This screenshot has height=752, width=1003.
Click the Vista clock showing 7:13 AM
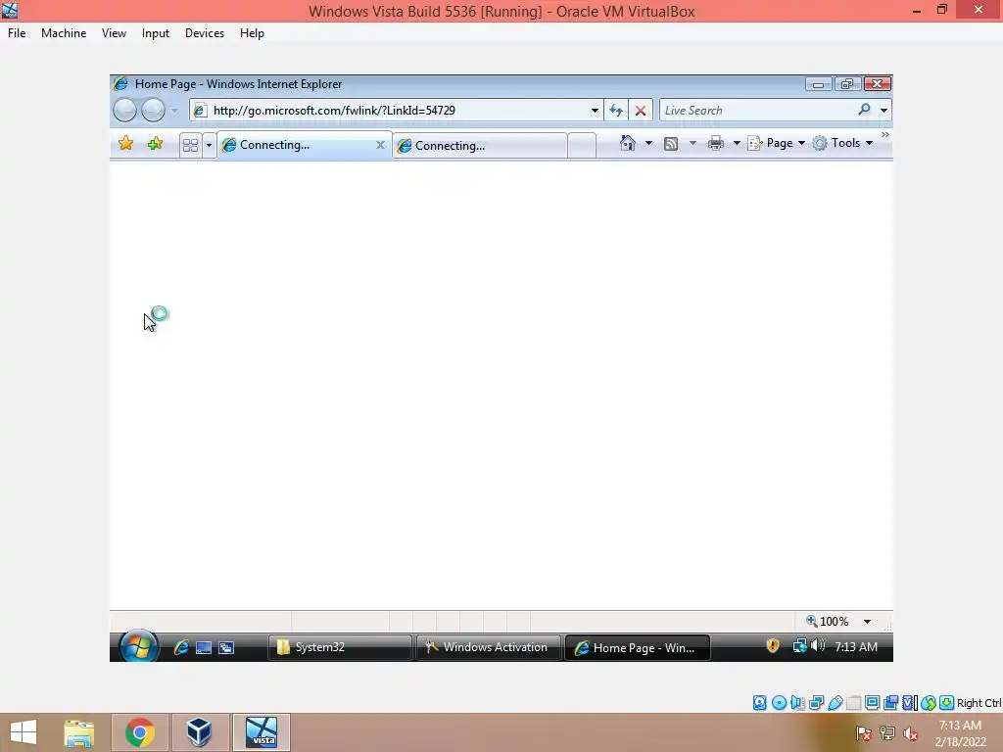click(x=856, y=646)
